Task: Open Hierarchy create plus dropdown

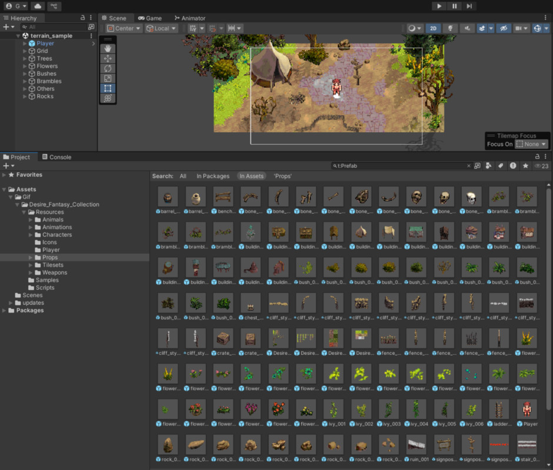Action: 8,27
